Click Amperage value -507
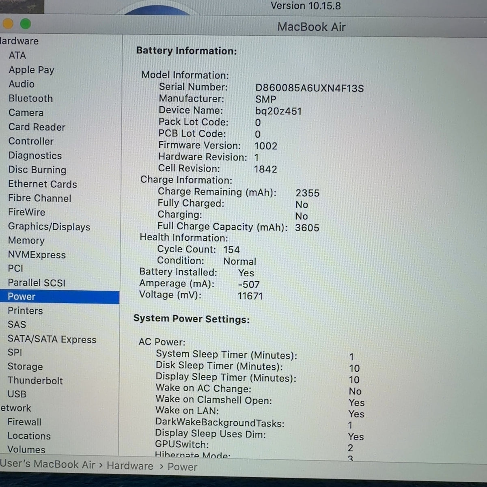Image resolution: width=487 pixels, height=487 pixels. click(x=249, y=284)
